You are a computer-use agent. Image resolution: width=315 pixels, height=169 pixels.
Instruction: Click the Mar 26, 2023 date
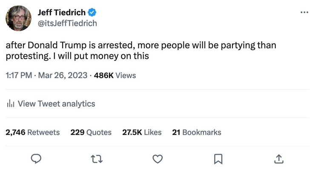click(x=63, y=75)
